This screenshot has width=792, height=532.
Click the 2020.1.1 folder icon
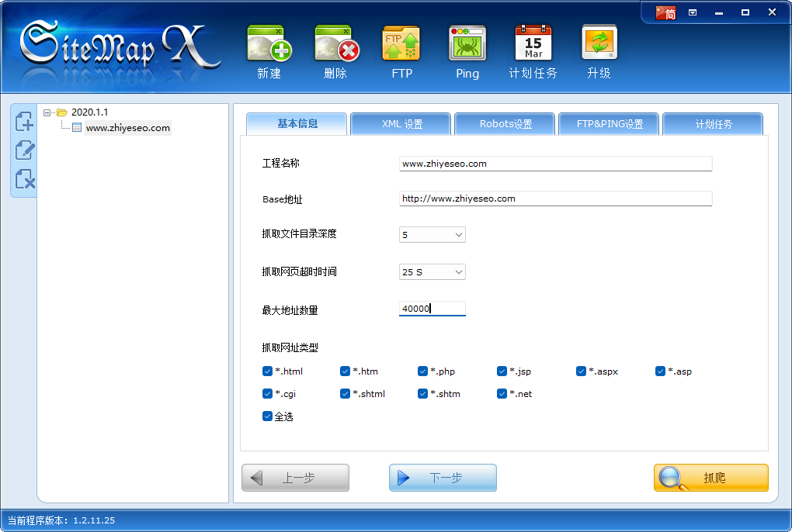(x=62, y=112)
